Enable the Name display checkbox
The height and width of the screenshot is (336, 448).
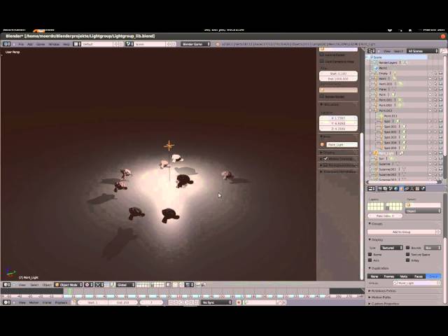point(370,254)
